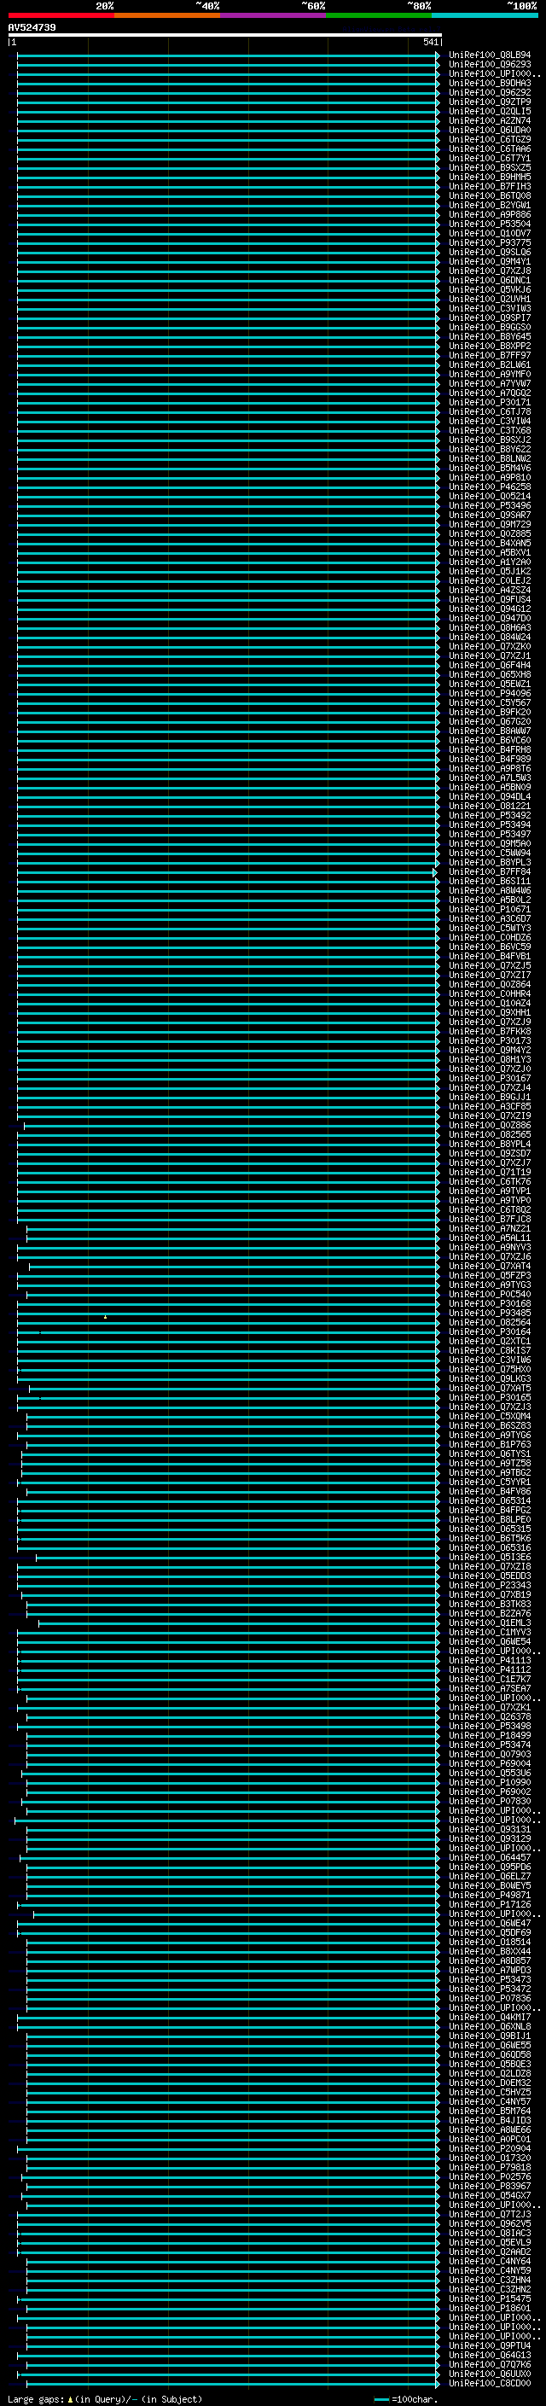The height and width of the screenshot is (2406, 546).
Task: Select UniRef100_Q5FZP3 label
Action: pos(490,1276)
